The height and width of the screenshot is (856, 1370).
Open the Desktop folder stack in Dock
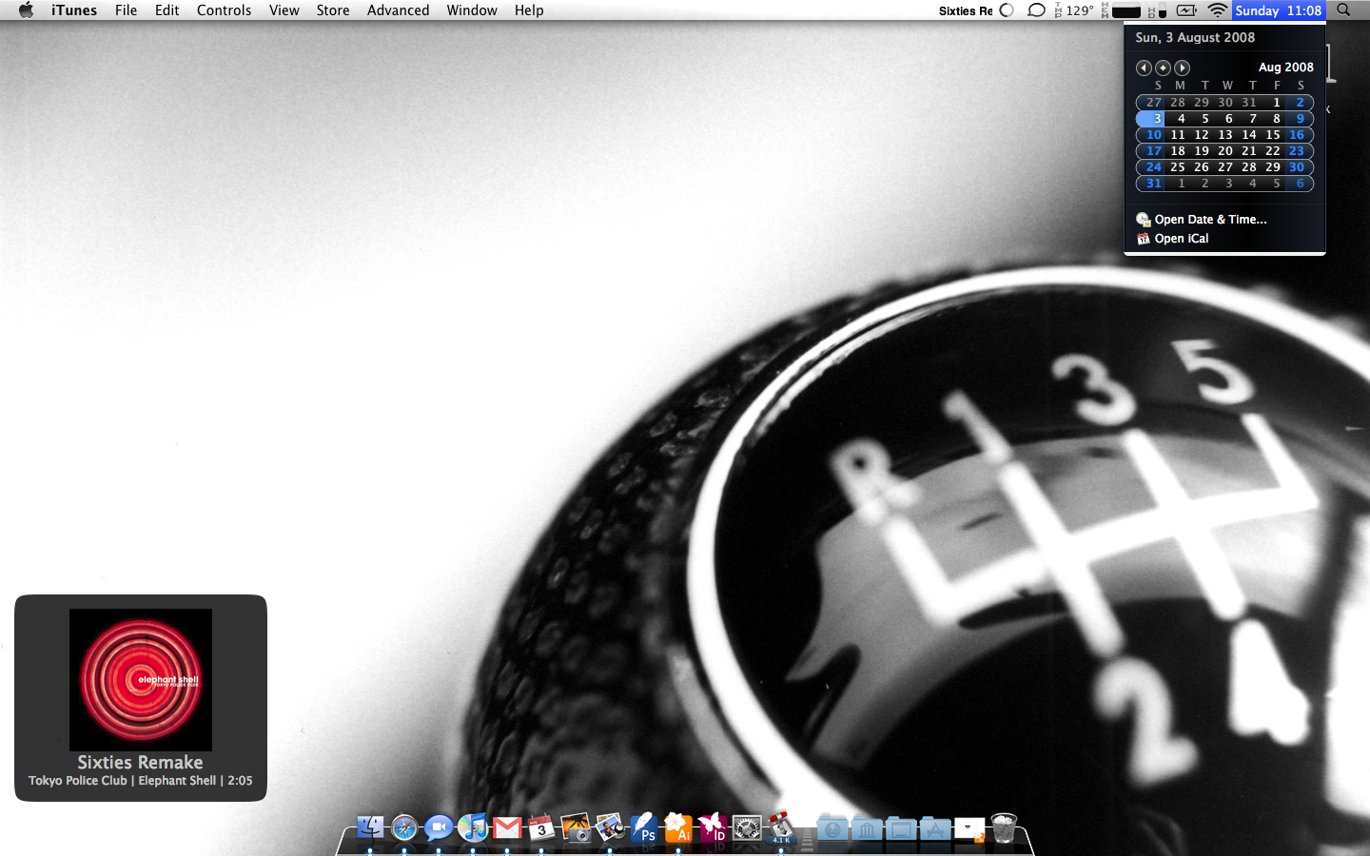[x=901, y=828]
